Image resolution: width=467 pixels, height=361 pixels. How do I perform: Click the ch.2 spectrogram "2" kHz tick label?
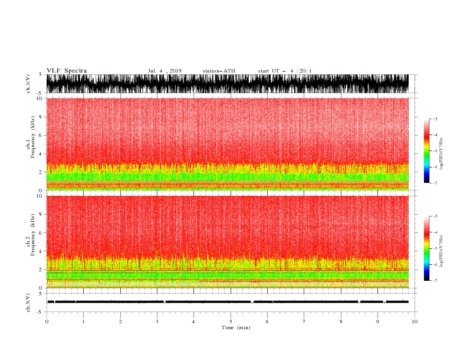(41, 270)
